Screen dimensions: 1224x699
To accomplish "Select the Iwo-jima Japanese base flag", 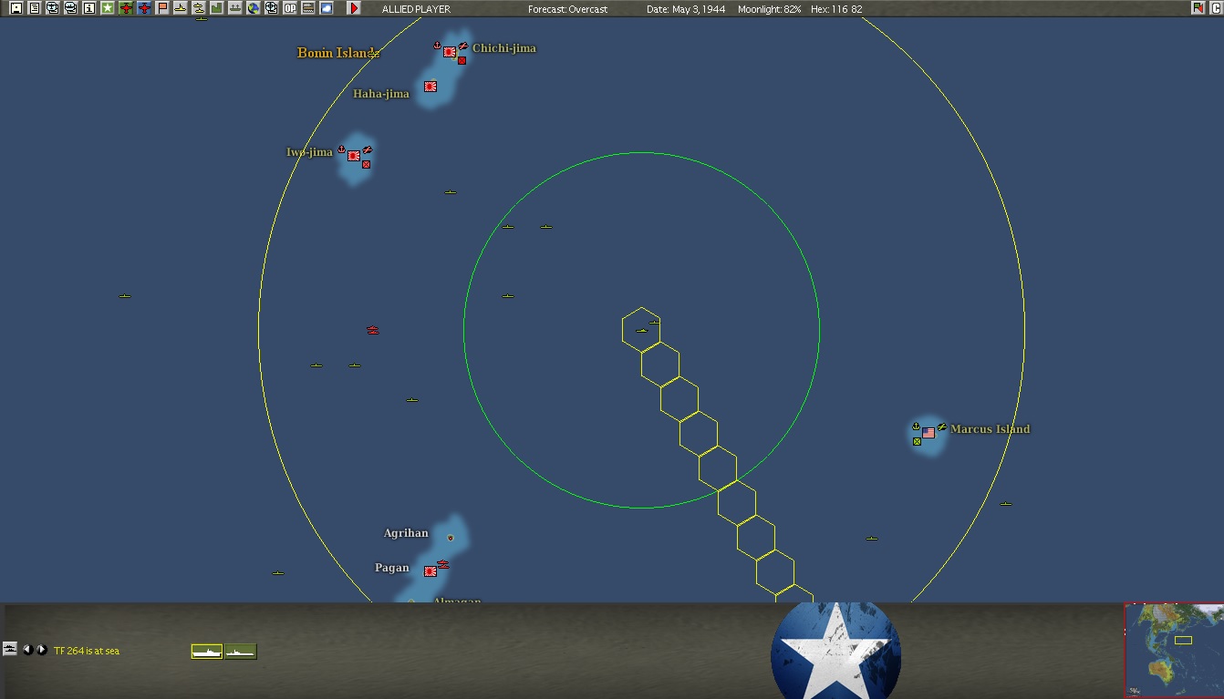I will click(x=354, y=156).
